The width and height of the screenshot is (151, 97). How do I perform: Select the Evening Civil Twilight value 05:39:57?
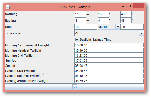pos(109,71)
